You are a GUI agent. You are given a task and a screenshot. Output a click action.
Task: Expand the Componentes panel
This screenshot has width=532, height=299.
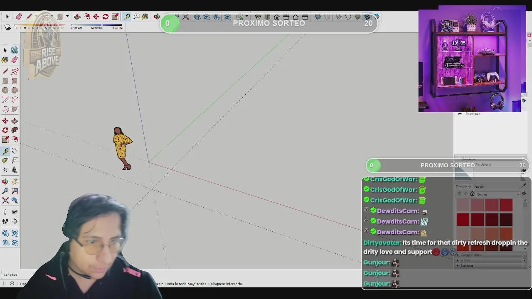click(458, 255)
